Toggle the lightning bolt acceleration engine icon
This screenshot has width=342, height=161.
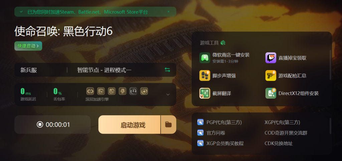(x=122, y=91)
